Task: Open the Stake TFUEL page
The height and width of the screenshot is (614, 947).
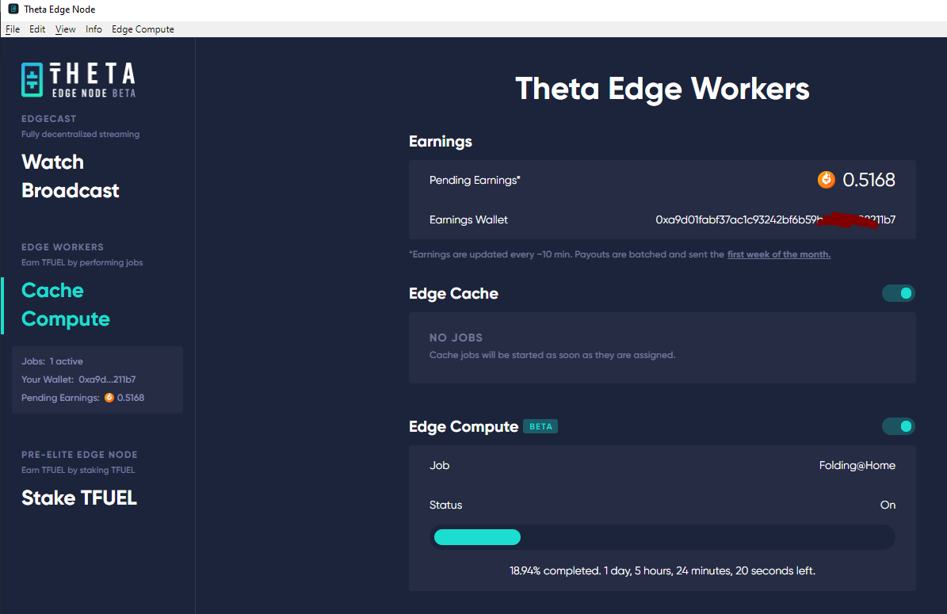Action: click(x=79, y=498)
